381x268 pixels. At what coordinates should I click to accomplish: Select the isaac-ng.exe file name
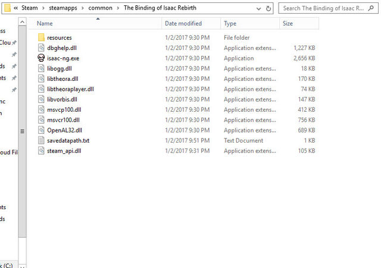coord(63,58)
